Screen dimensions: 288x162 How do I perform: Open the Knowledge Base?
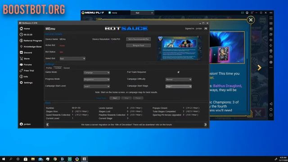(31, 47)
